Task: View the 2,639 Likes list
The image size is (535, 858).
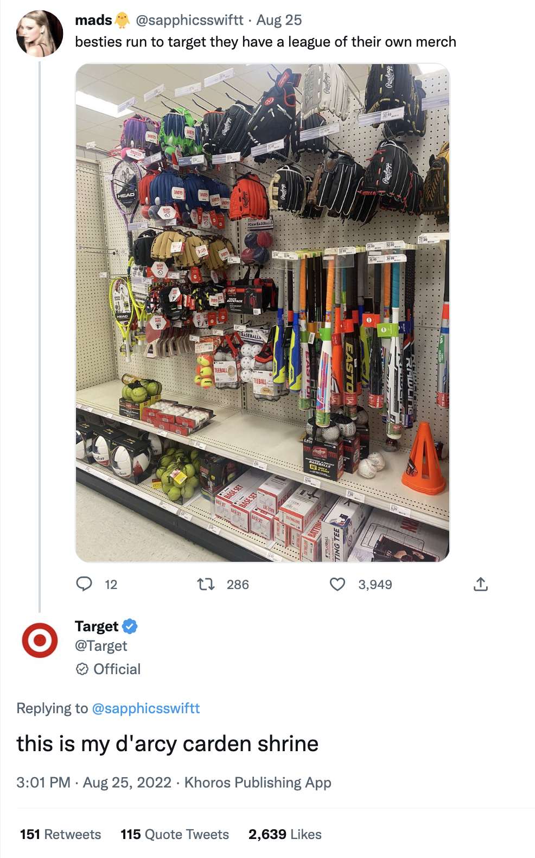Action: (285, 834)
